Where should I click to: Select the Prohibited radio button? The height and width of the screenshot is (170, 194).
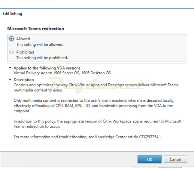(x=11, y=52)
